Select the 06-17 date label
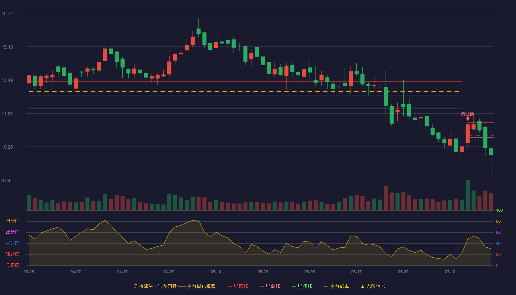Screen dimensions: 516x295 [356, 272]
